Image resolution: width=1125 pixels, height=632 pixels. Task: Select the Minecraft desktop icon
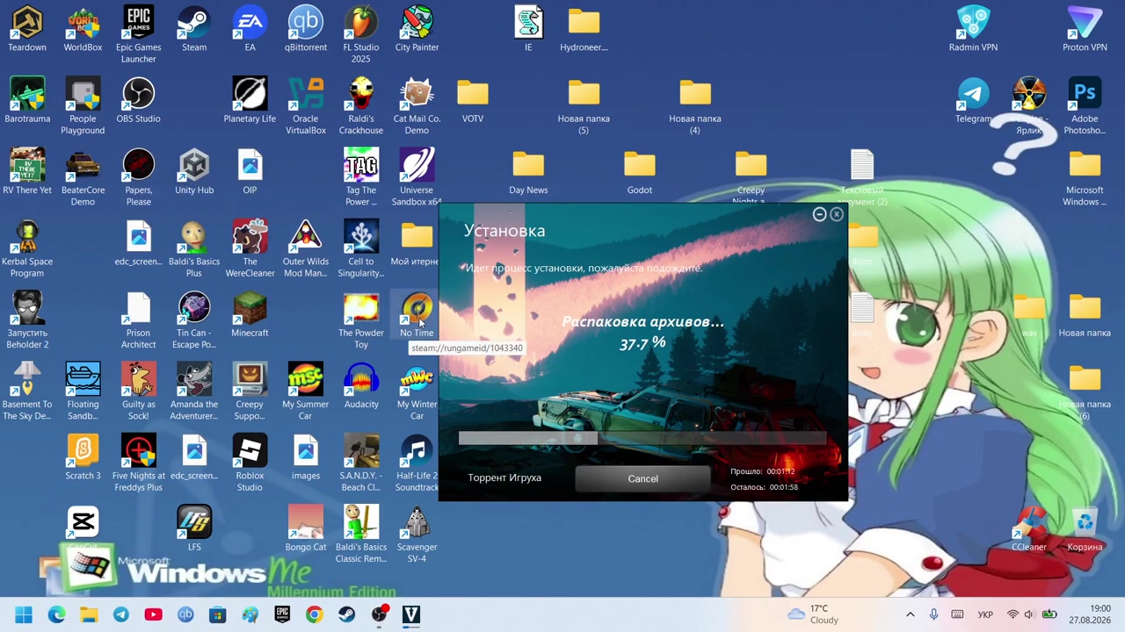click(x=250, y=315)
